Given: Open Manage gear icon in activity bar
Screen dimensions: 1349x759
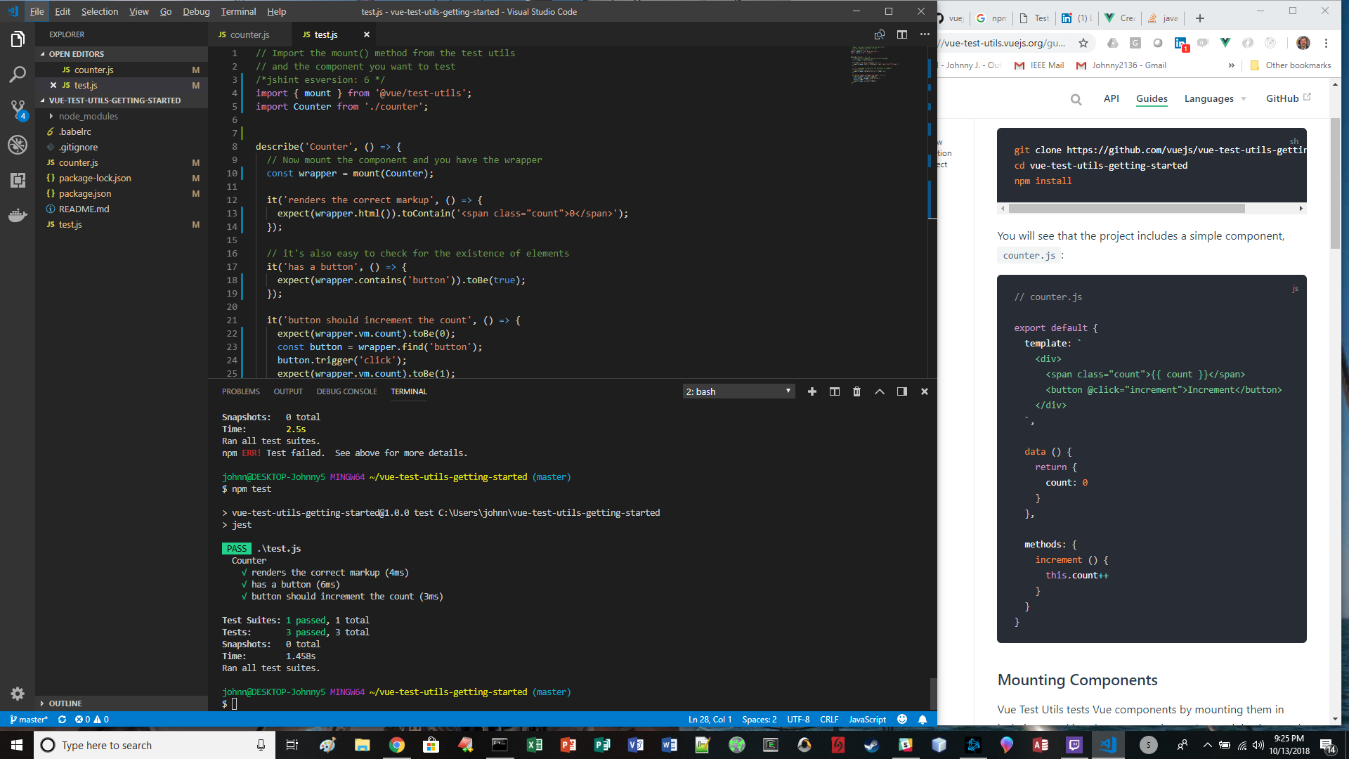Looking at the screenshot, I should pos(18,694).
